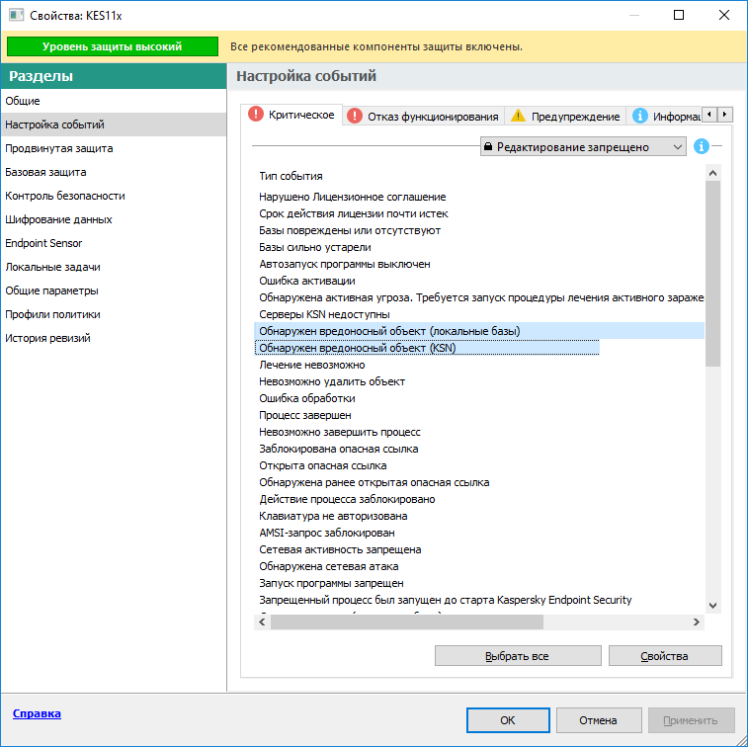Select "Невозможно удалить объект" event
Screen dimensions: 748x747
coord(479,381)
